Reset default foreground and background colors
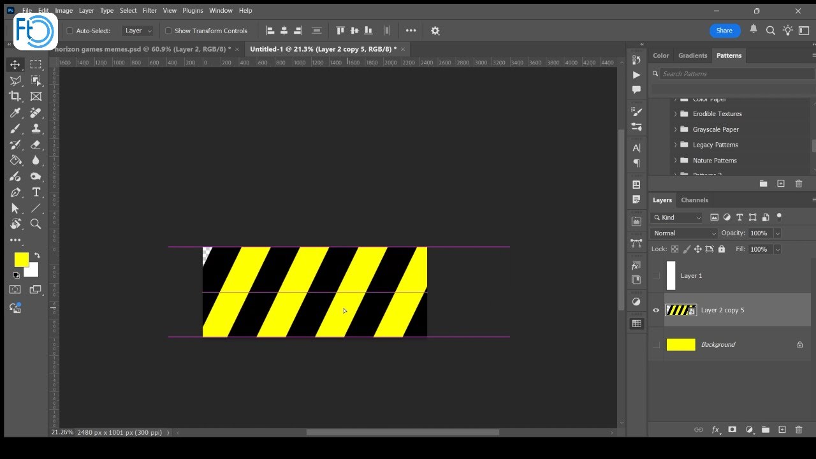Screen dimensions: 816x459 [x=16, y=275]
